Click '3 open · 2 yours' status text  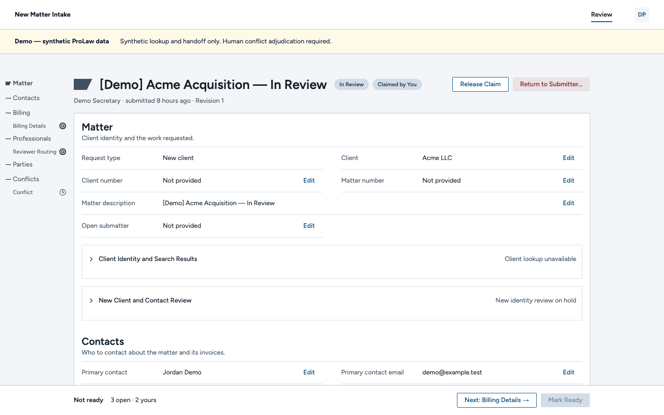(x=133, y=400)
